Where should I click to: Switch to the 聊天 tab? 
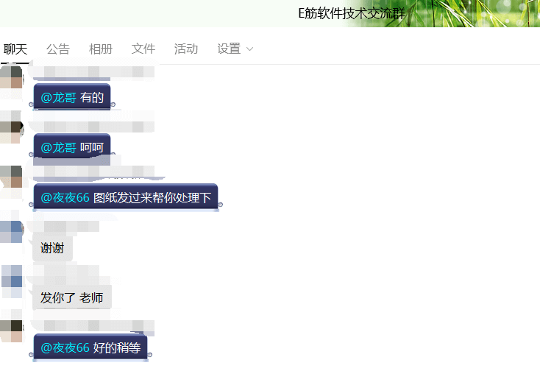(x=15, y=49)
